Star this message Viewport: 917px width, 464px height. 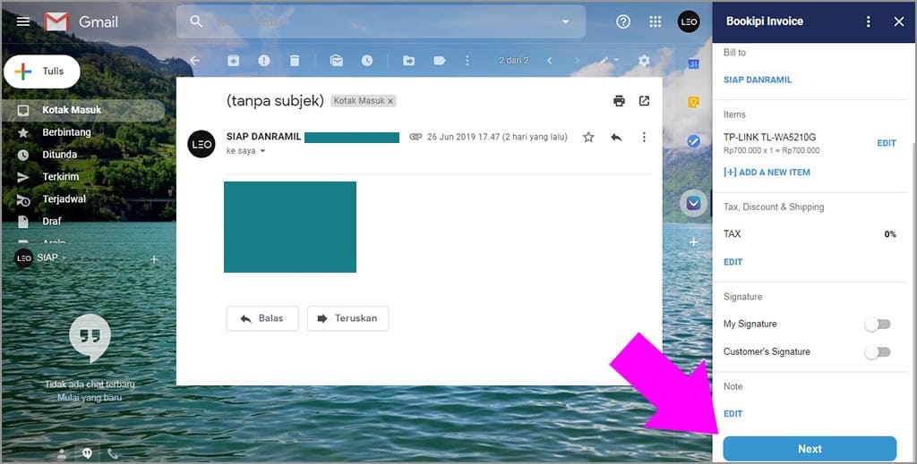click(x=588, y=137)
